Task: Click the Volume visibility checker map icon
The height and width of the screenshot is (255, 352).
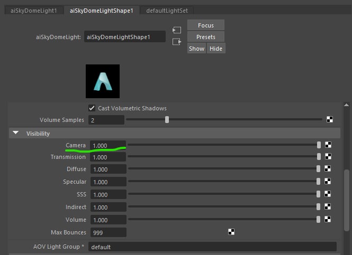Action: 328,219
